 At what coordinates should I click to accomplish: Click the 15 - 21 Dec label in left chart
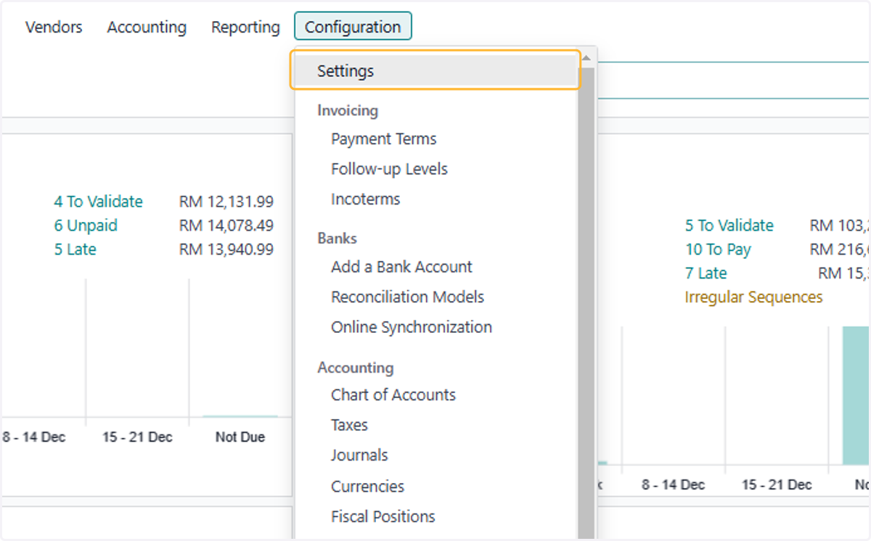click(137, 437)
